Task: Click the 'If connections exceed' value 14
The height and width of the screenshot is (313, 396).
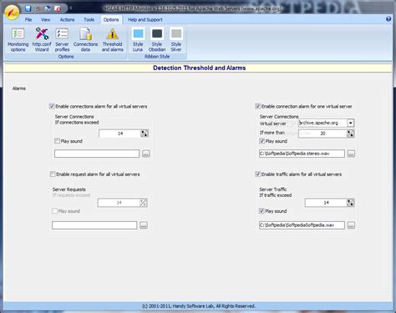Action: (x=120, y=134)
